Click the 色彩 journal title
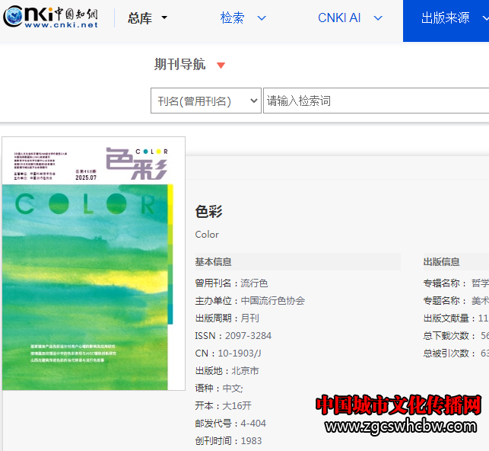 [x=208, y=212]
